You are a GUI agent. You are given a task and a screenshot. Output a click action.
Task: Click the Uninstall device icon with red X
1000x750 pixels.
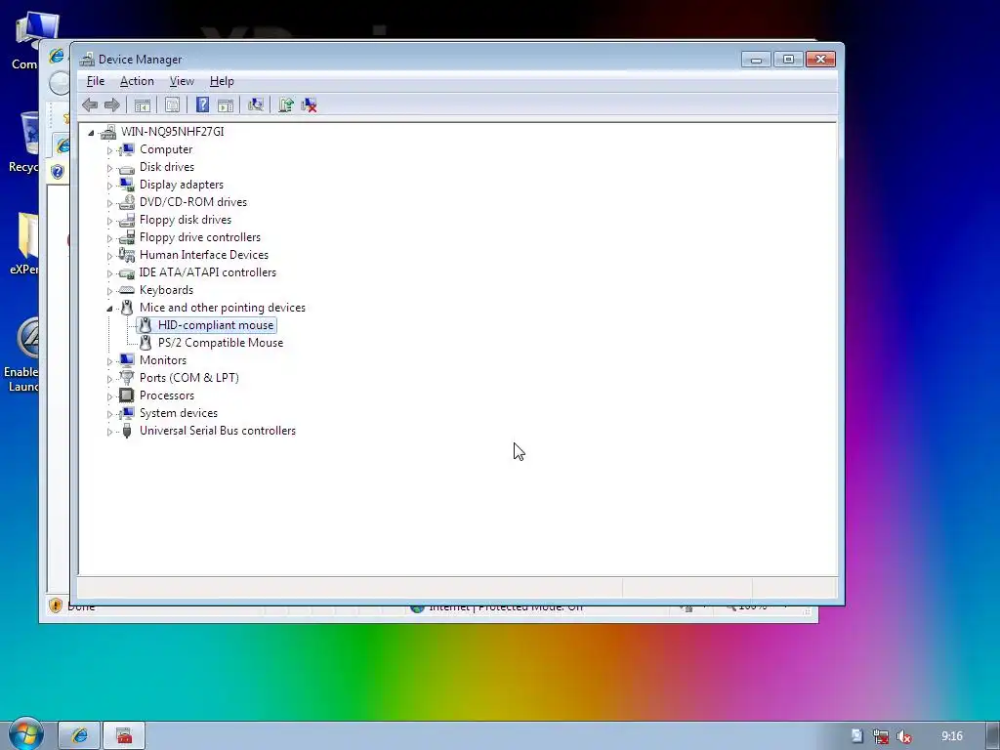pos(310,105)
